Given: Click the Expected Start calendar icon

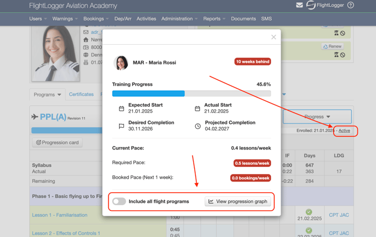Looking at the screenshot, I should click(121, 109).
